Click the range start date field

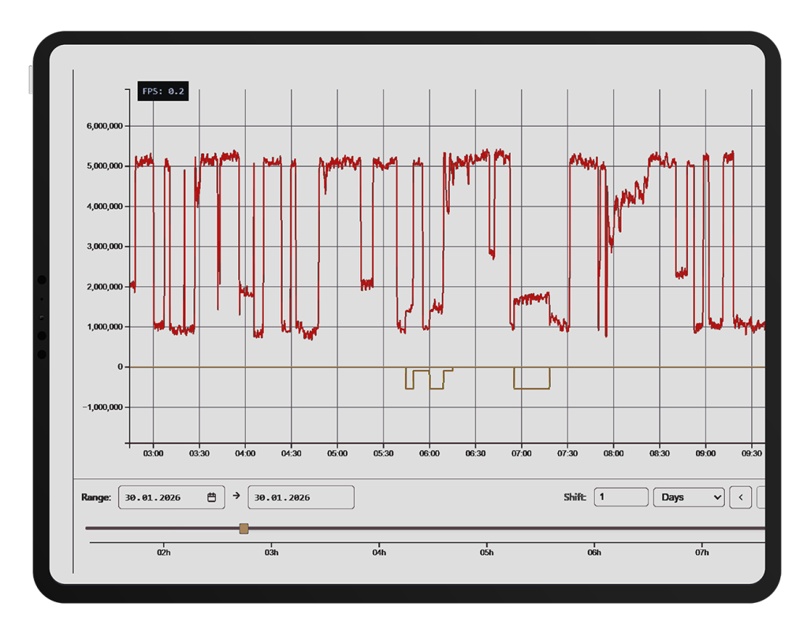[162, 497]
